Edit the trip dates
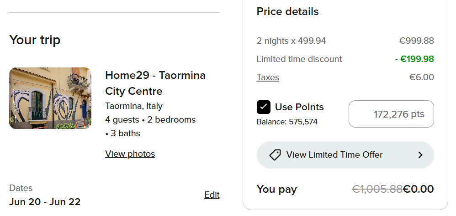The image size is (456, 216). 212,195
